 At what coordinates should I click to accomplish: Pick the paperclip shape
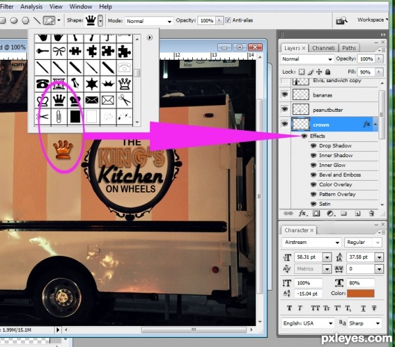pos(59,116)
